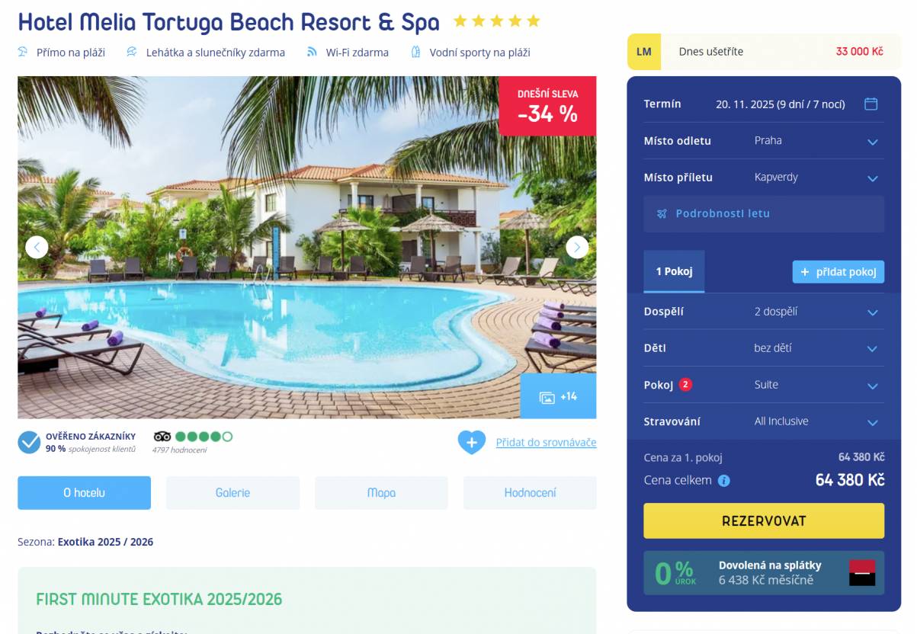Expand Místo odletu Praha dropdown
917x634 pixels.
pos(764,141)
